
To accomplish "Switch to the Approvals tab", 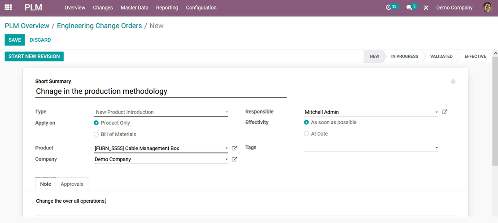I will (x=72, y=184).
